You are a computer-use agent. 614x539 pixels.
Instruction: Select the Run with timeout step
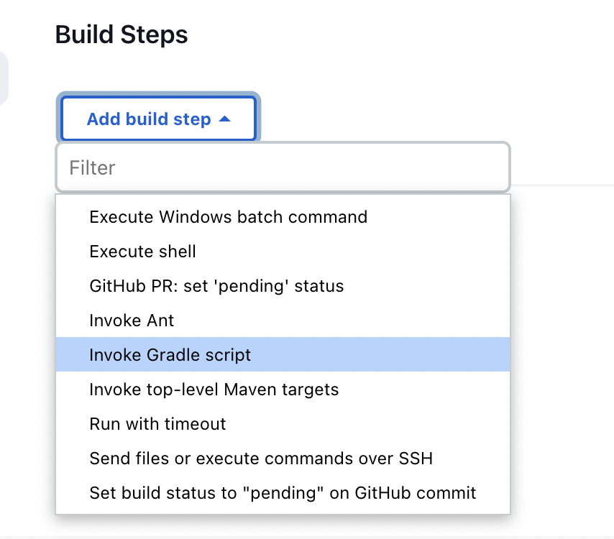point(157,423)
